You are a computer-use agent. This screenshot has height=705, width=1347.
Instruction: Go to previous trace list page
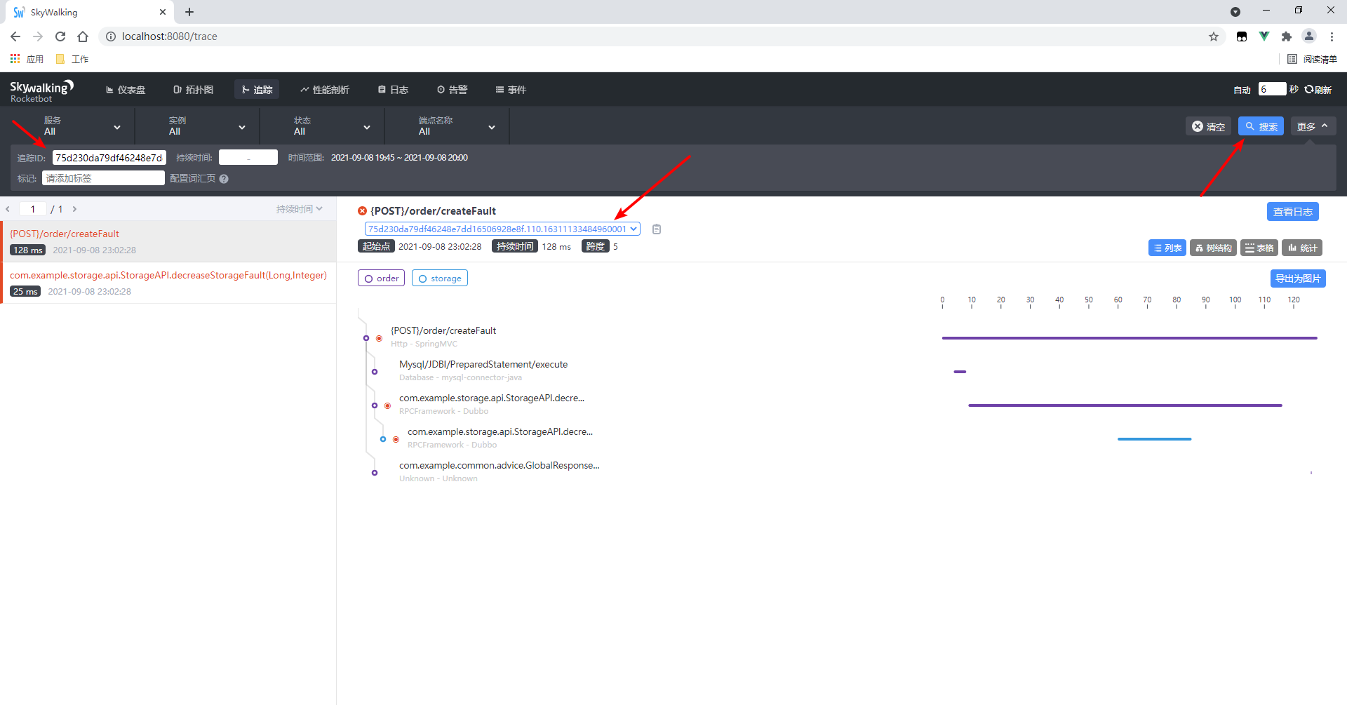[x=8, y=209]
